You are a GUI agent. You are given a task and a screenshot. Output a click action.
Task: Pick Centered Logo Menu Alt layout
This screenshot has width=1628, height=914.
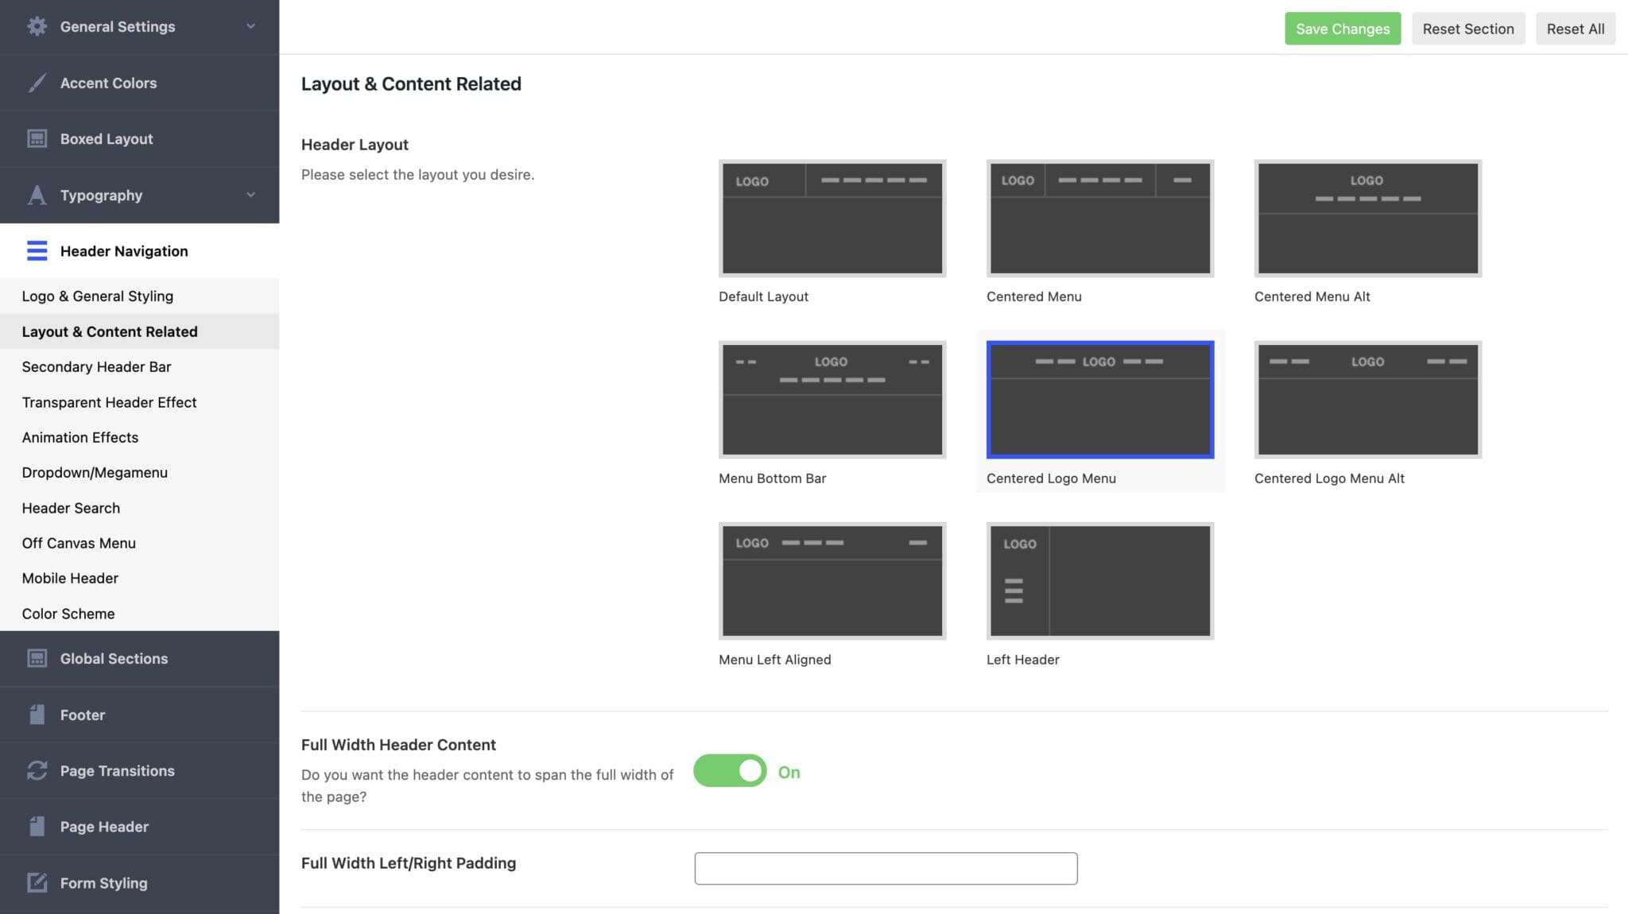coord(1368,400)
